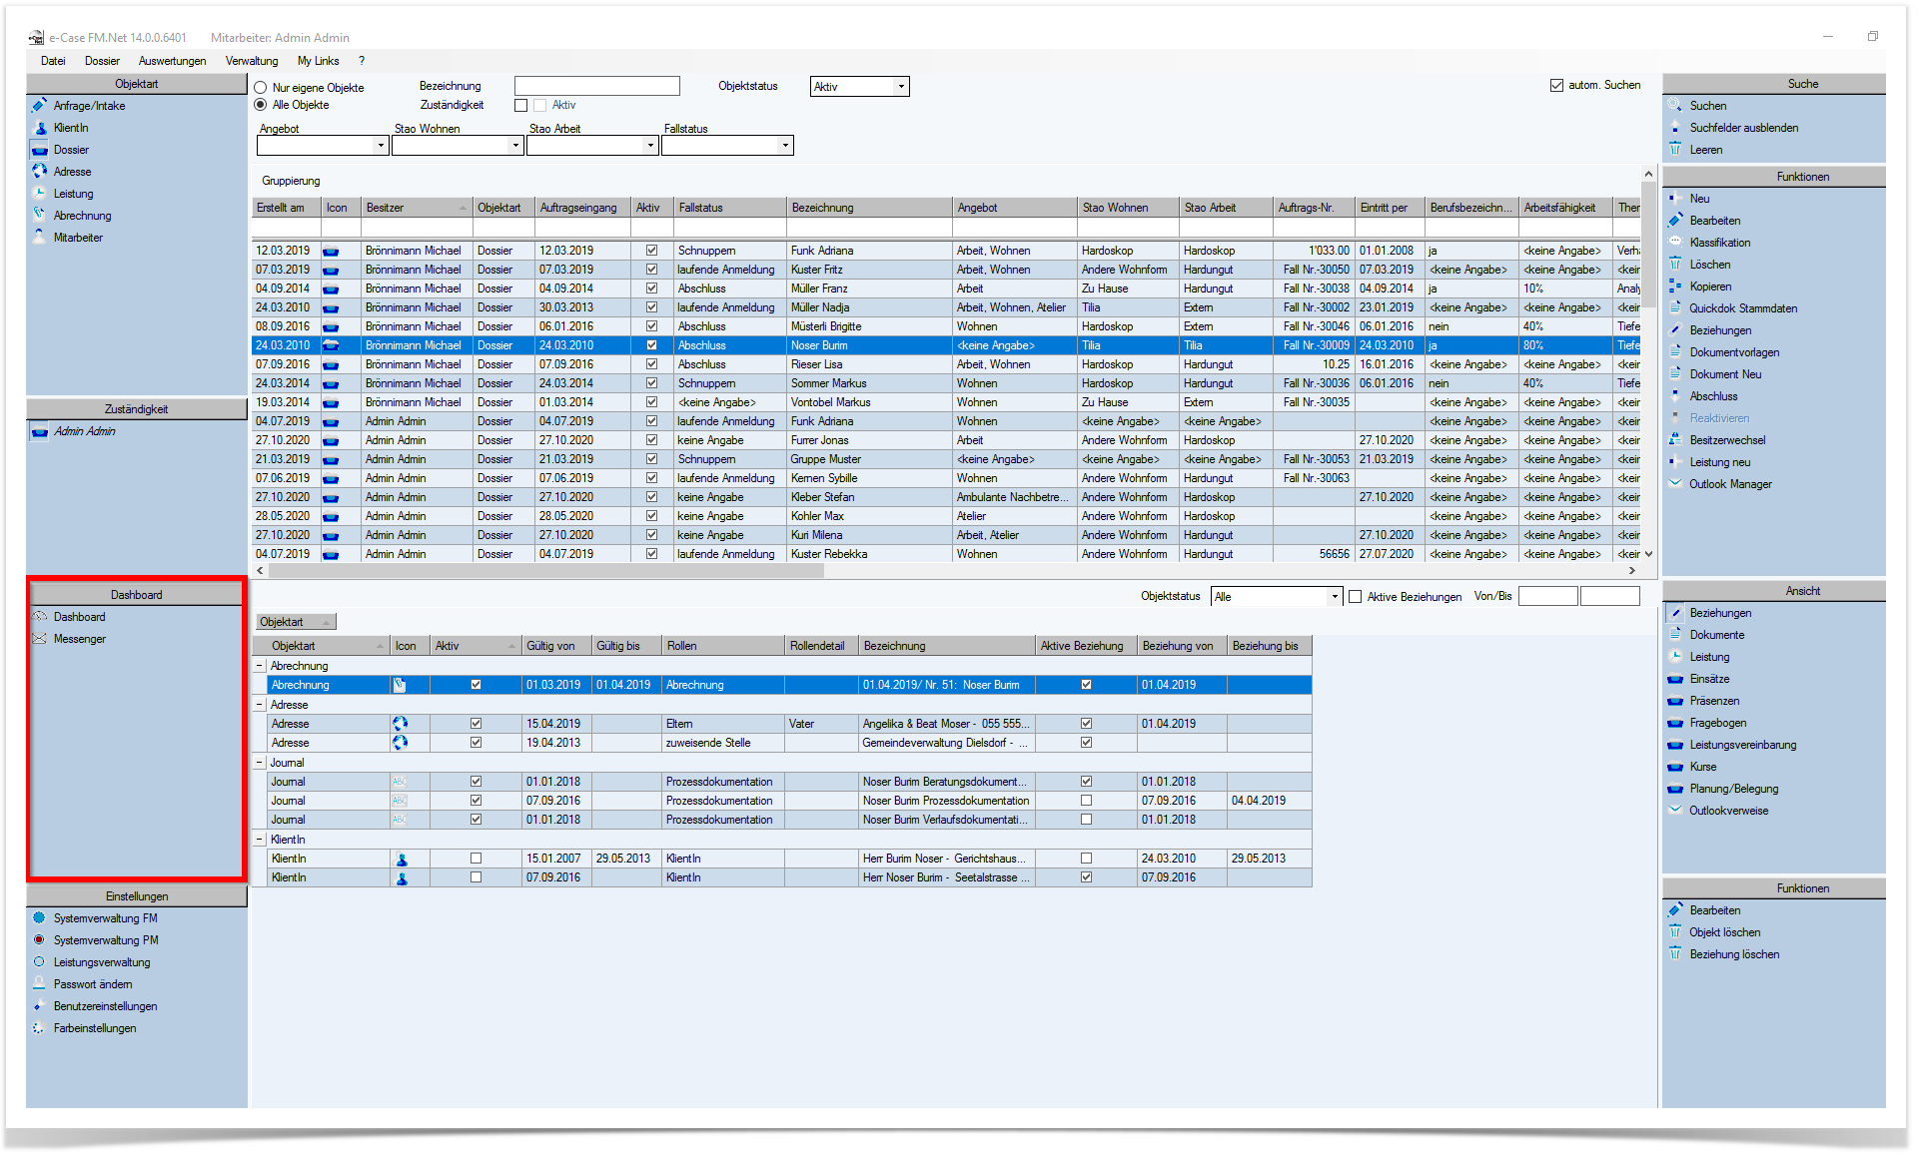The image size is (1920, 1157).
Task: Click the Bezeichnung search input field
Action: [597, 87]
